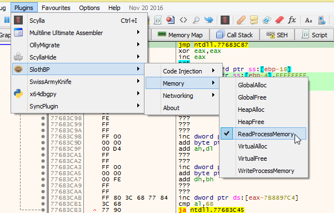Launch Scylla from the Plugins menu
The width and height of the screenshot is (334, 213).
78,21
